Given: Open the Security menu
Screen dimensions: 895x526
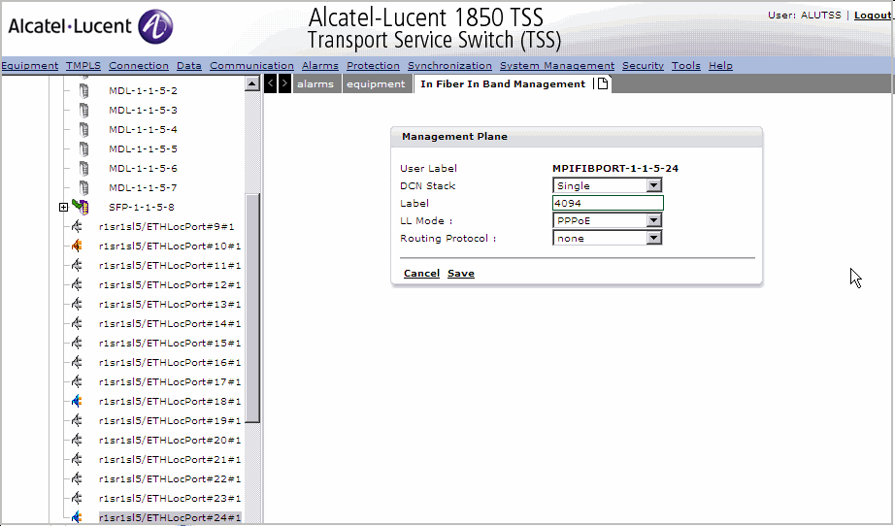Looking at the screenshot, I should click(643, 66).
